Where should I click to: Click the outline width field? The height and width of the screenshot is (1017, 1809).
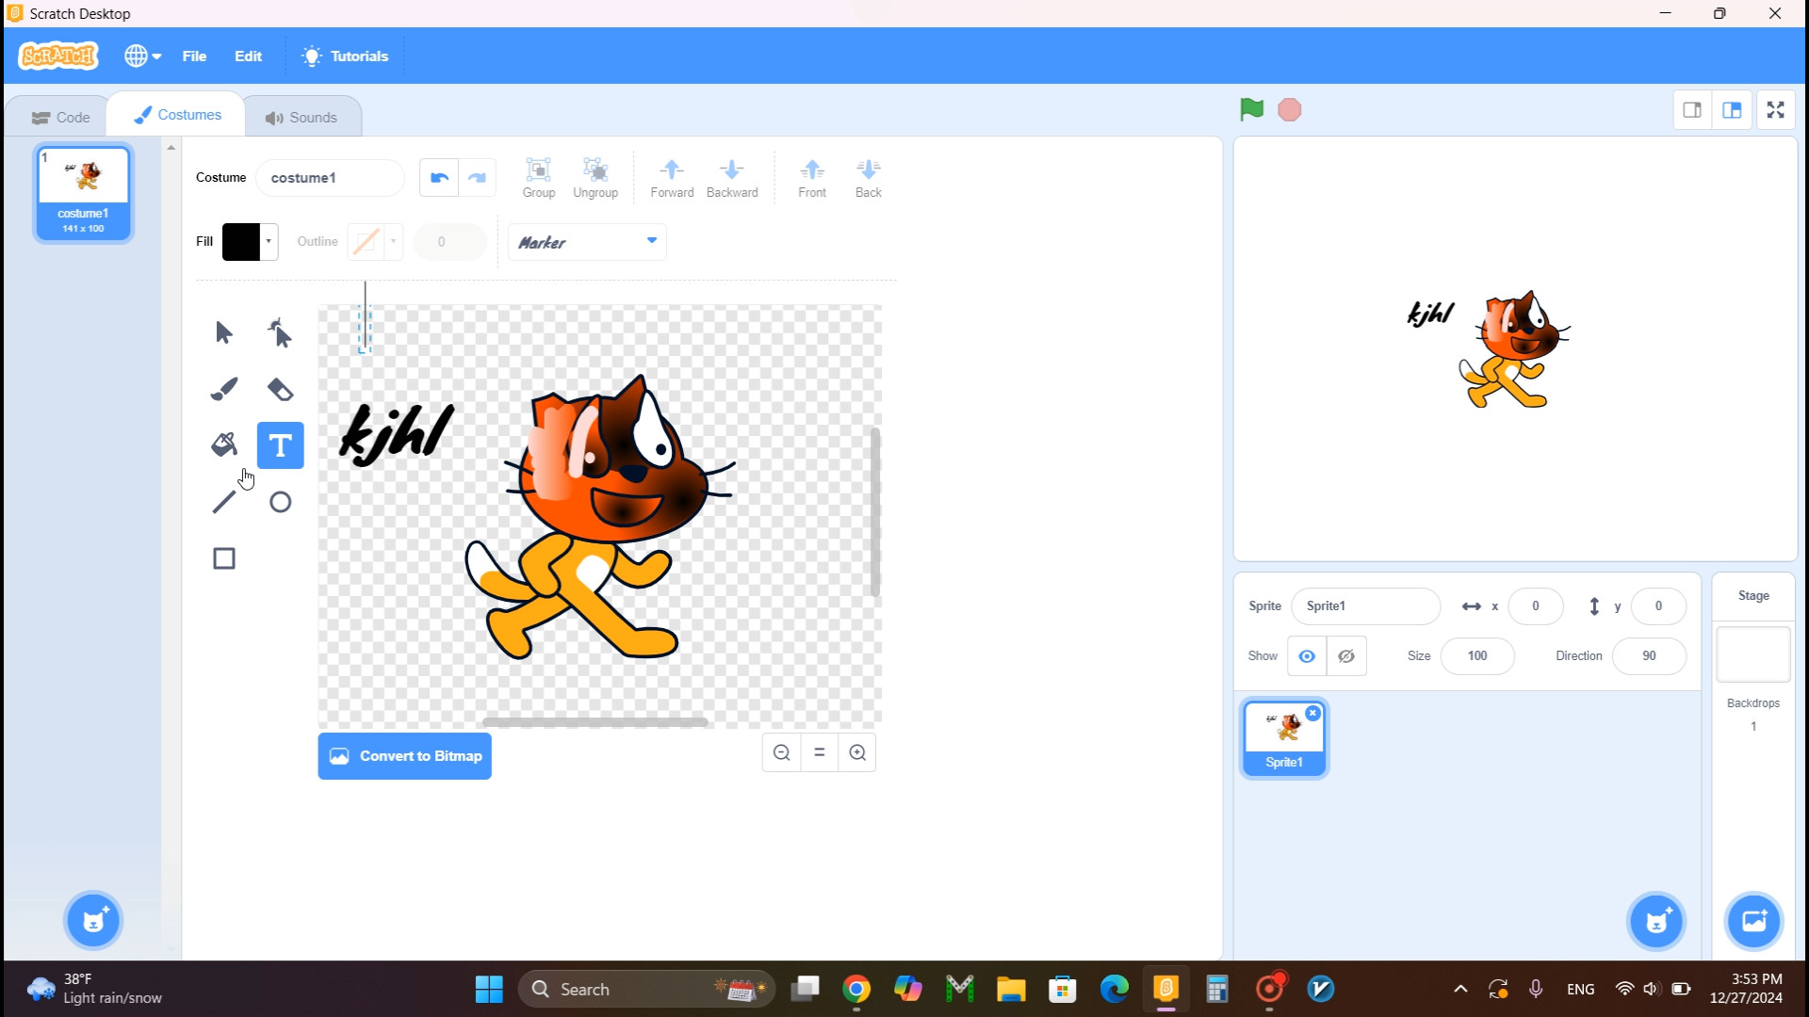tap(449, 242)
